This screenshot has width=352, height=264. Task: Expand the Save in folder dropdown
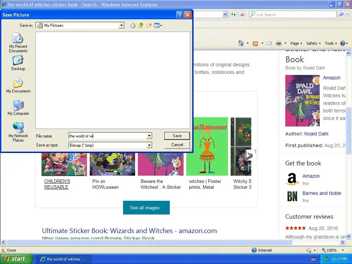121,25
